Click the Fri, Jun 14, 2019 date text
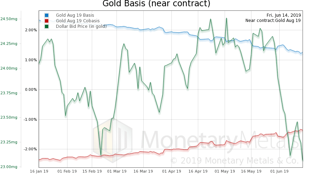Image resolution: width=313 pixels, height=174 pixels. [x=284, y=15]
